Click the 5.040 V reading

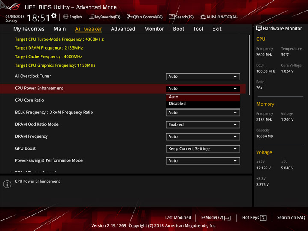[287, 168]
